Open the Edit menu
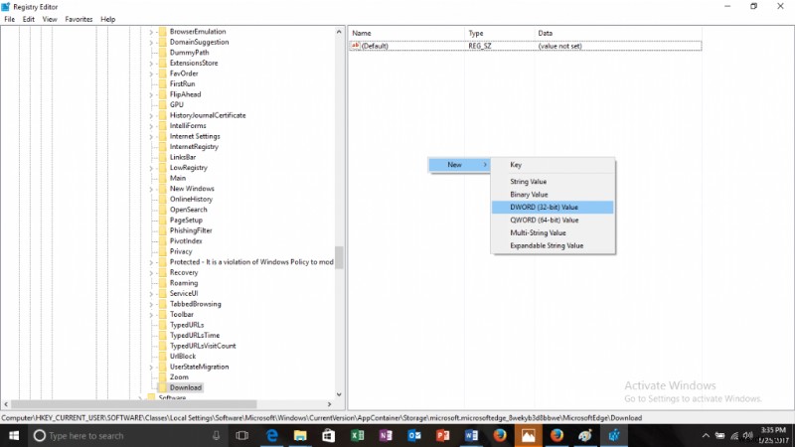This screenshot has width=795, height=447. (x=29, y=19)
